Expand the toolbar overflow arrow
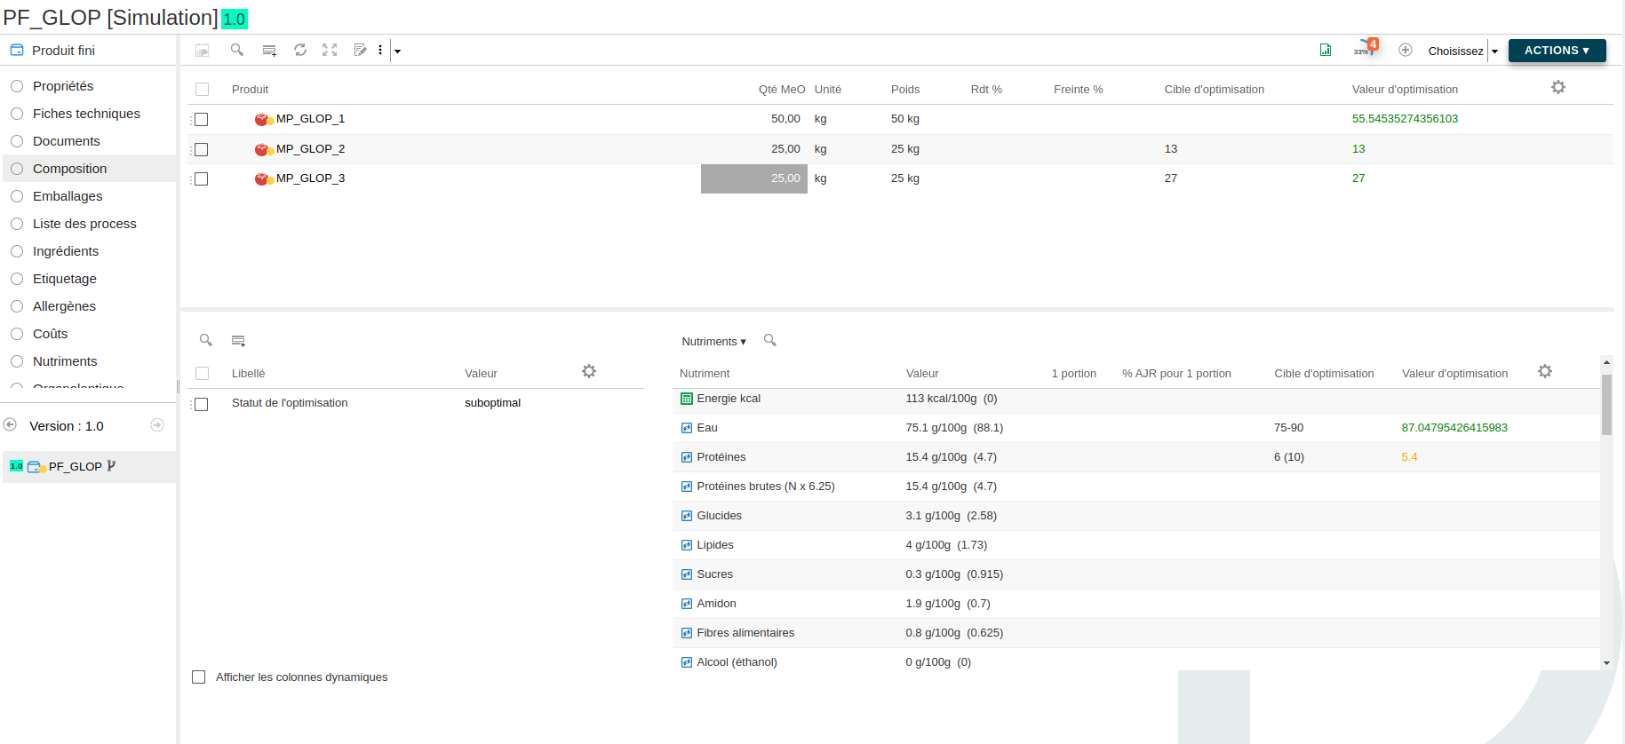The width and height of the screenshot is (1625, 744). [397, 51]
